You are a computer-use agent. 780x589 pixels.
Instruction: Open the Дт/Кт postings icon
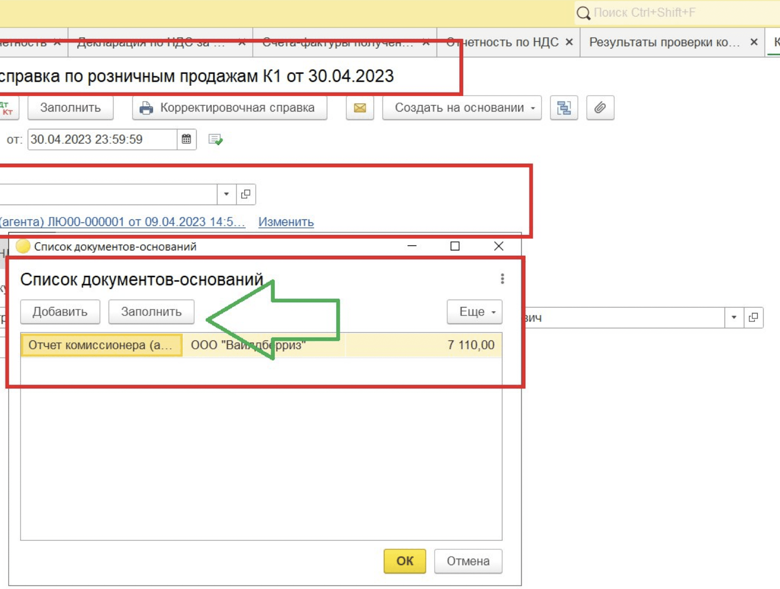pyautogui.click(x=8, y=108)
